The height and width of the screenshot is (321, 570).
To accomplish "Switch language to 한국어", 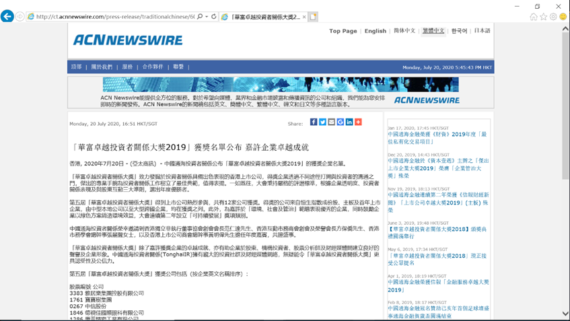I will click(459, 31).
